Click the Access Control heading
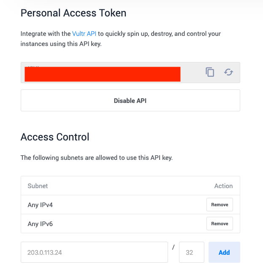This screenshot has height=275, width=263. point(55,137)
